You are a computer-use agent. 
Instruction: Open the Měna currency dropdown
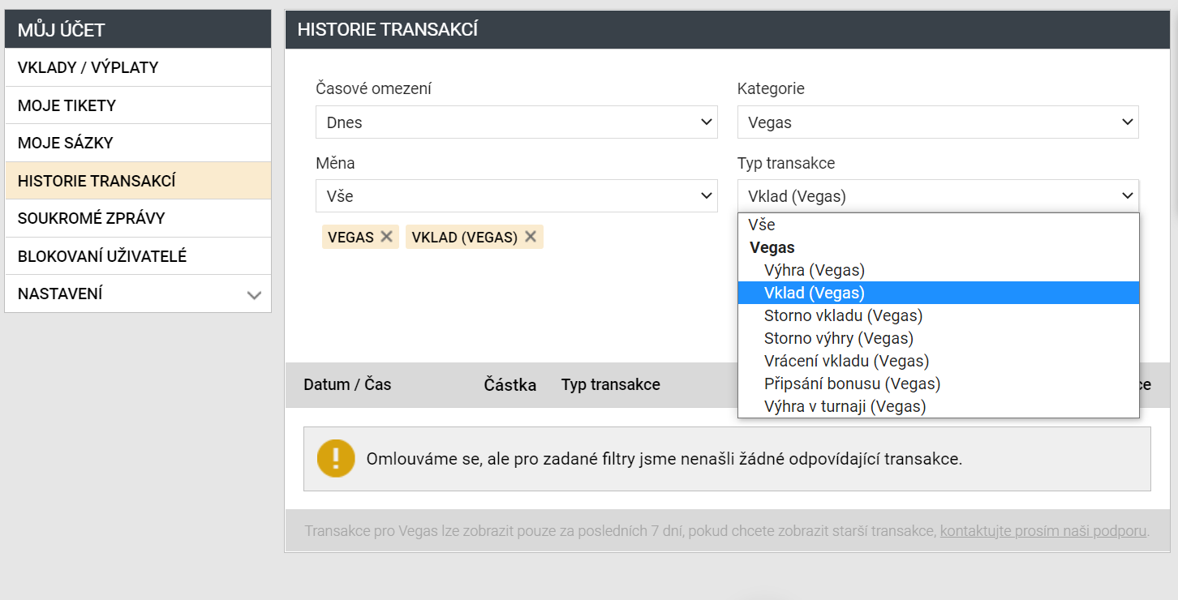516,196
